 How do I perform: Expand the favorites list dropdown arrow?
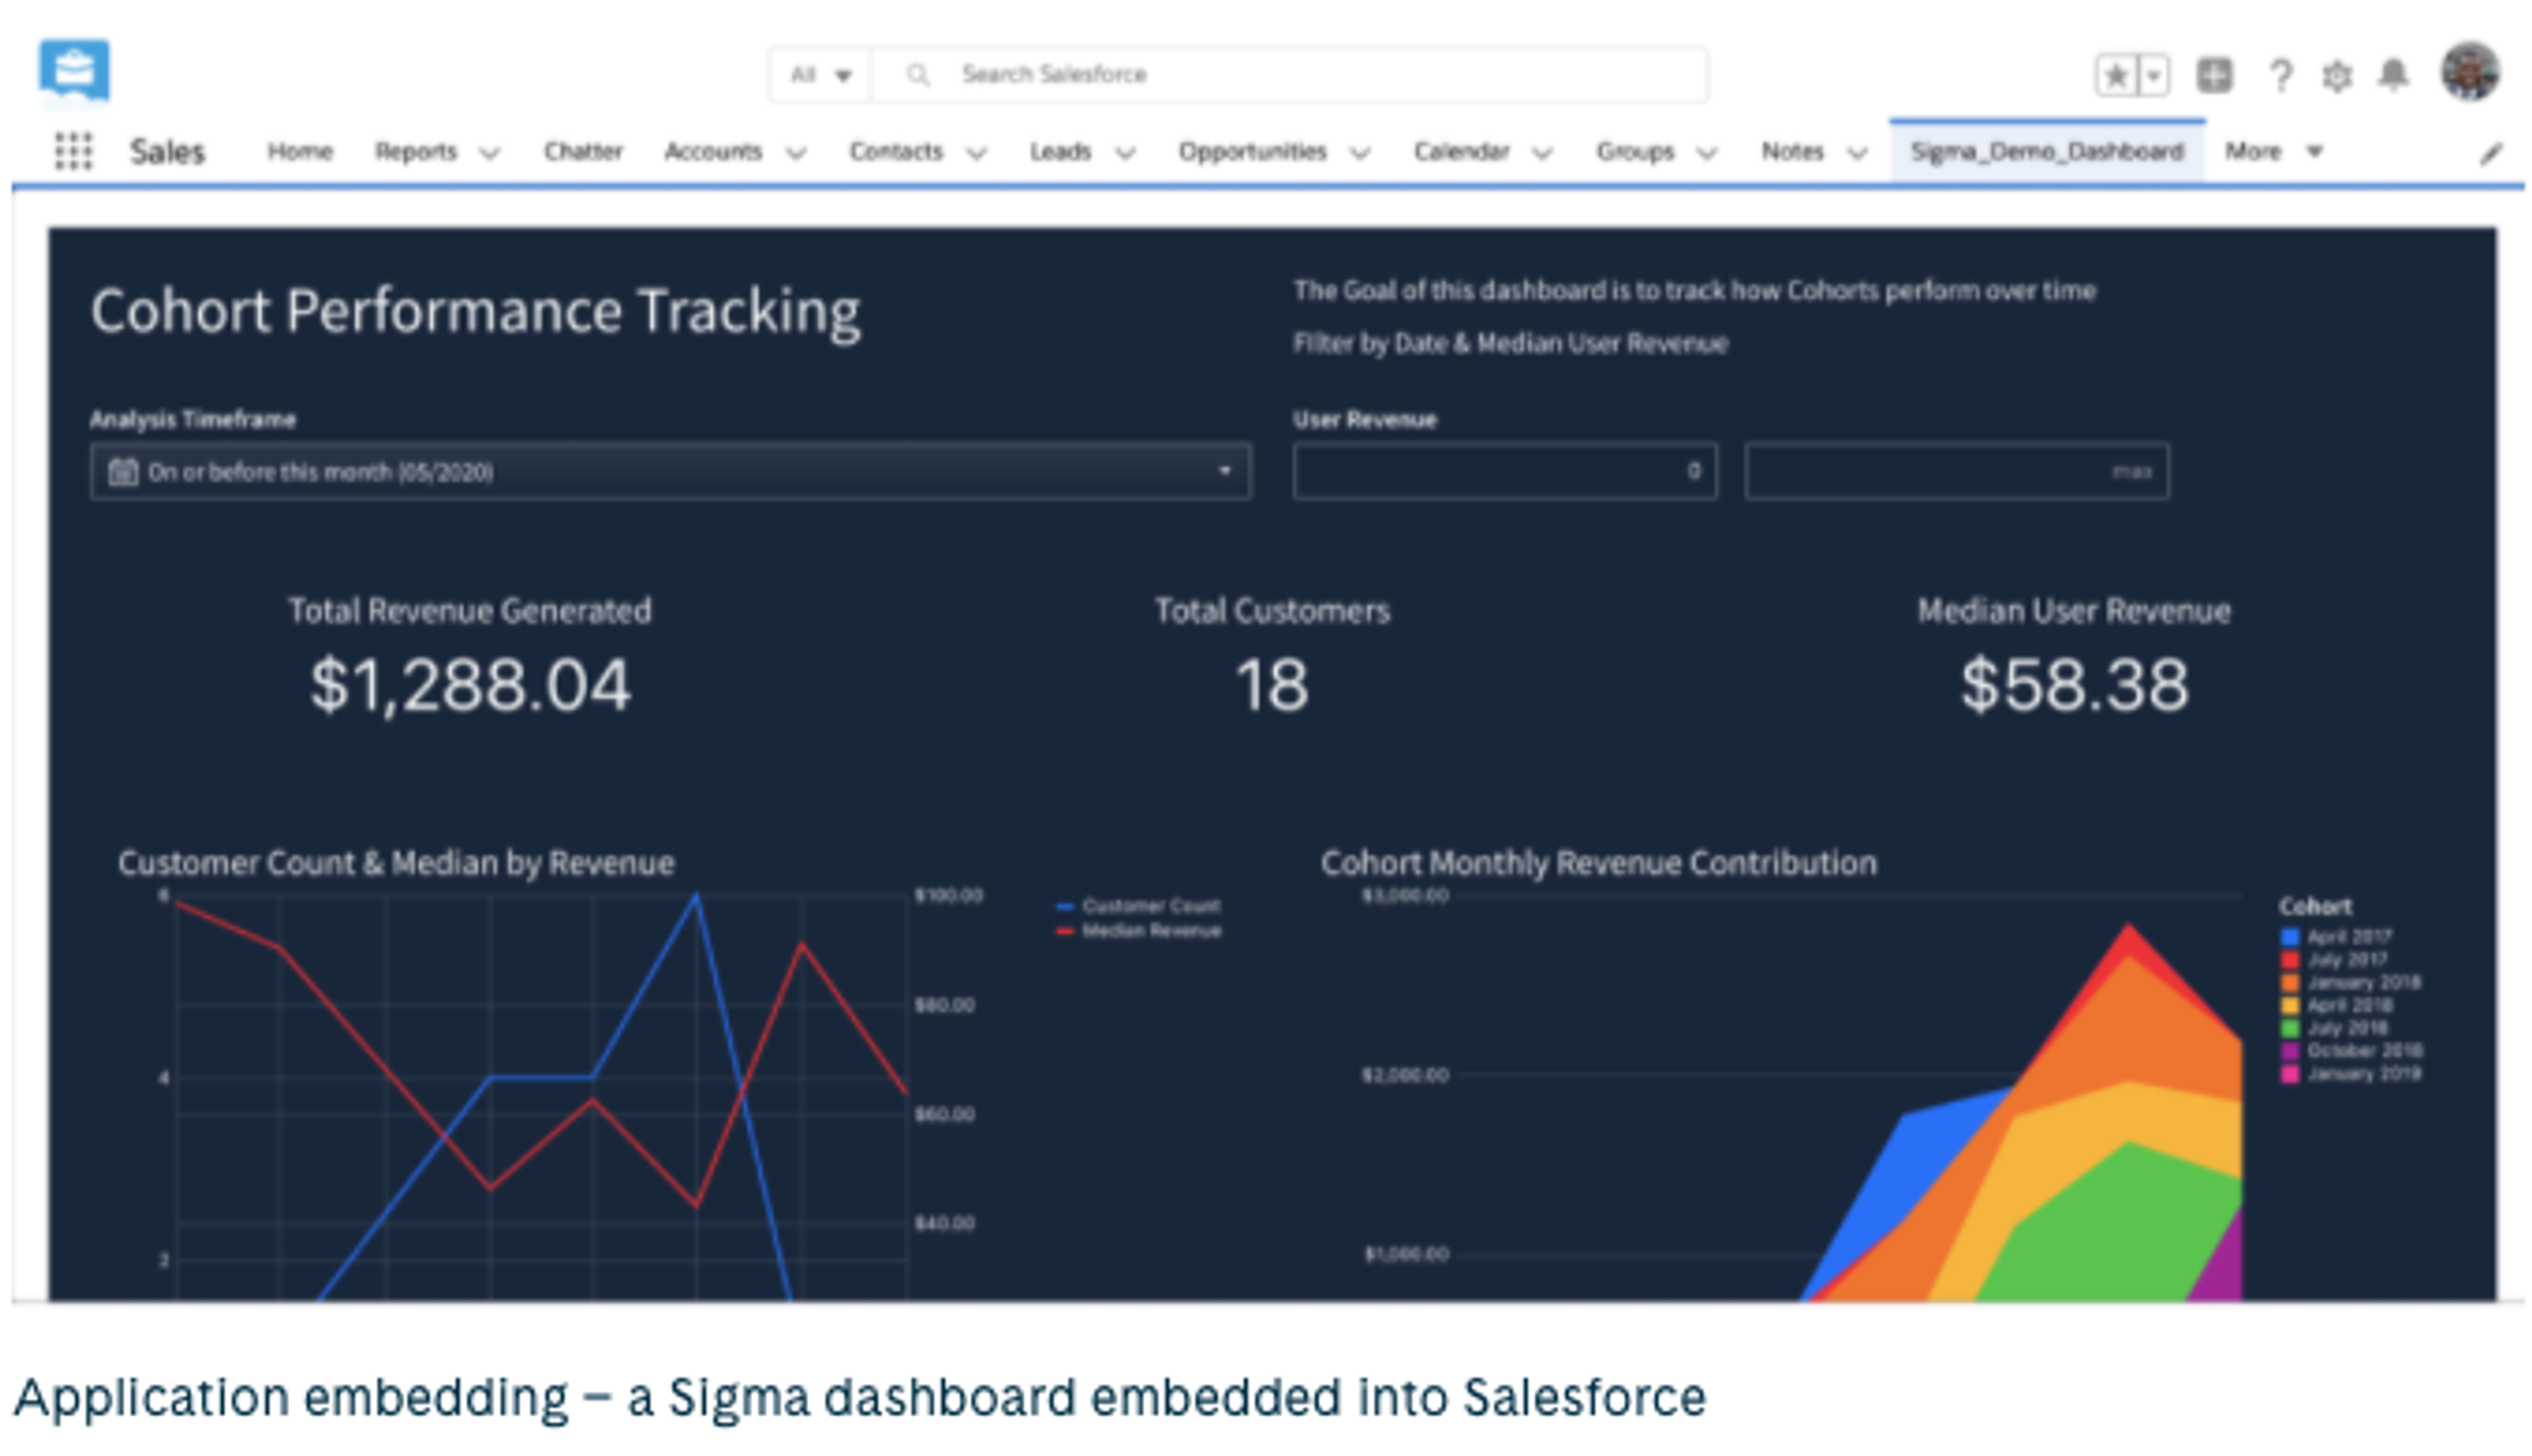pos(2154,75)
